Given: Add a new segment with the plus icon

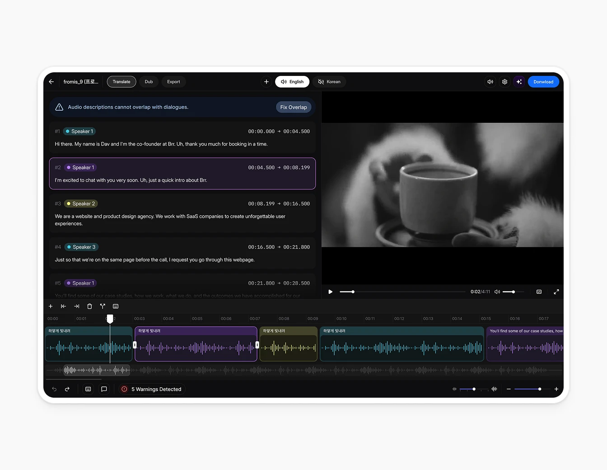Looking at the screenshot, I should [x=51, y=306].
